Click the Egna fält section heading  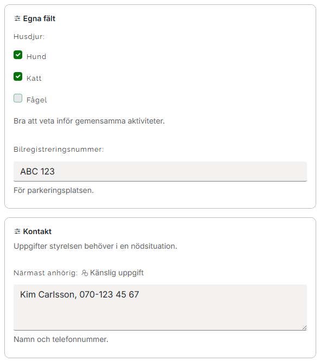pos(39,18)
